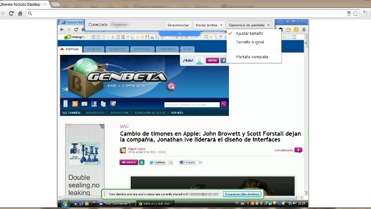Select the Chrome Remote Desktop browser tab
Screen dimensions: 371x209
(x=22, y=4)
